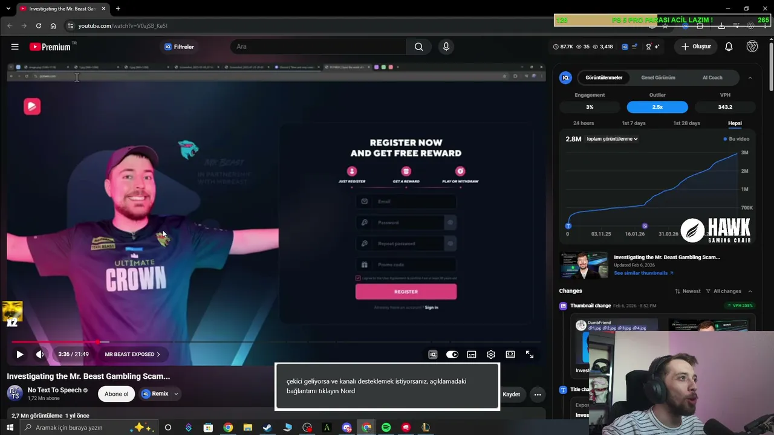Open the Filtreler filter button
774x435 pixels.
tap(180, 47)
